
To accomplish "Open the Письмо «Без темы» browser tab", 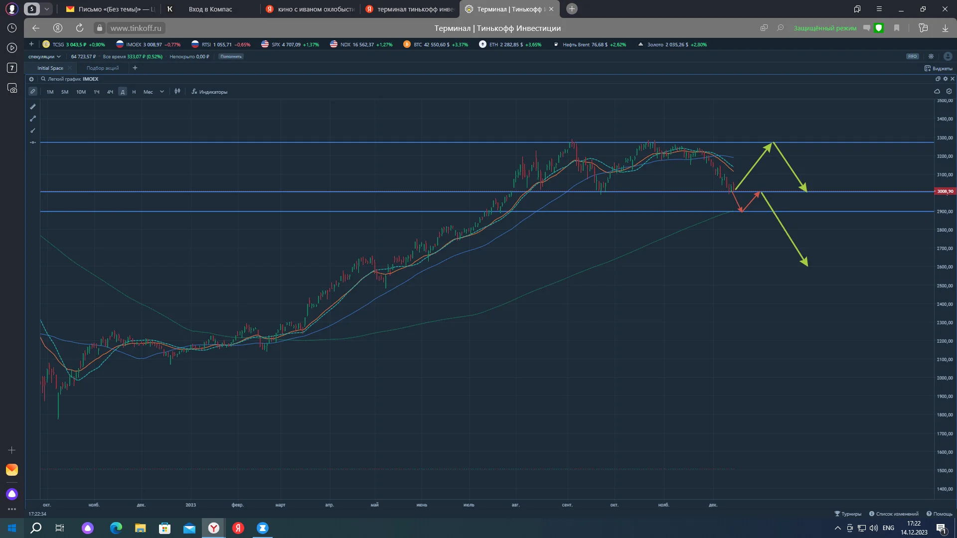I will (111, 9).
